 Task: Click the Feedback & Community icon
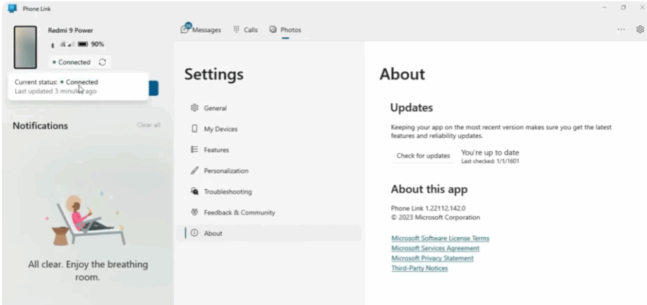point(195,212)
